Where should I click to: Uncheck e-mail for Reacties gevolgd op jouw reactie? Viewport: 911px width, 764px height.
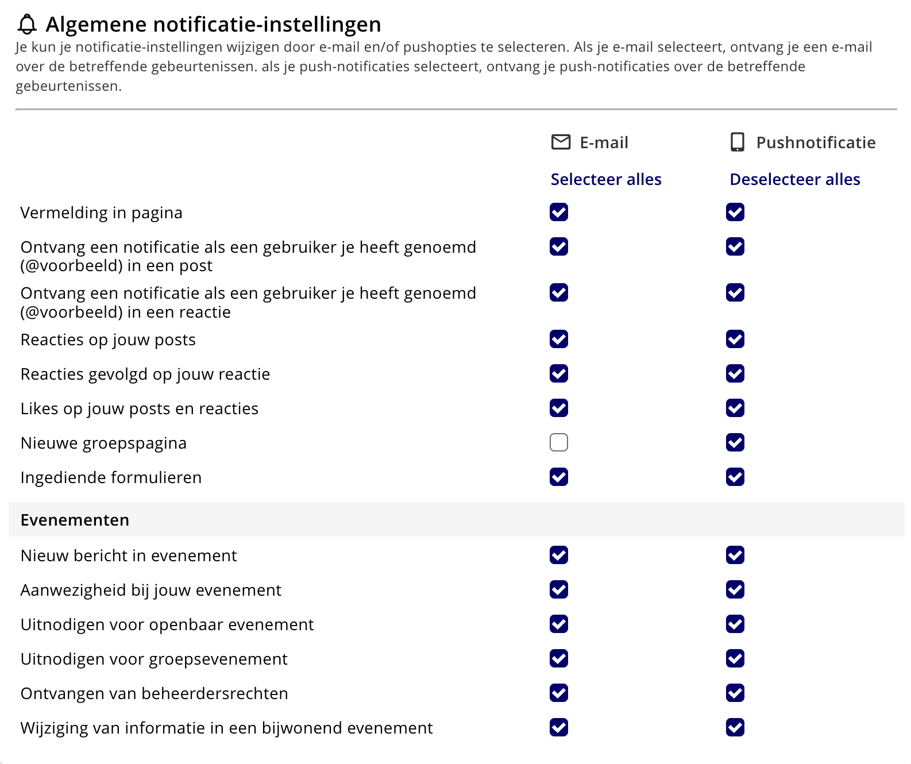(x=559, y=373)
